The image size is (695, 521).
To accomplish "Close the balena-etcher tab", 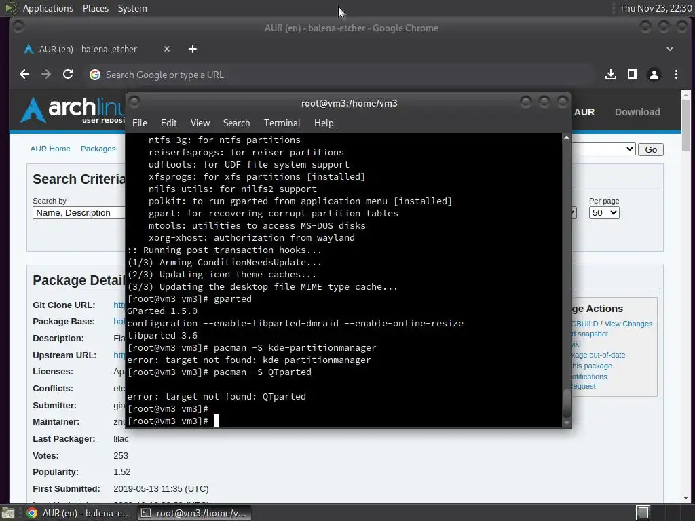I will (167, 49).
